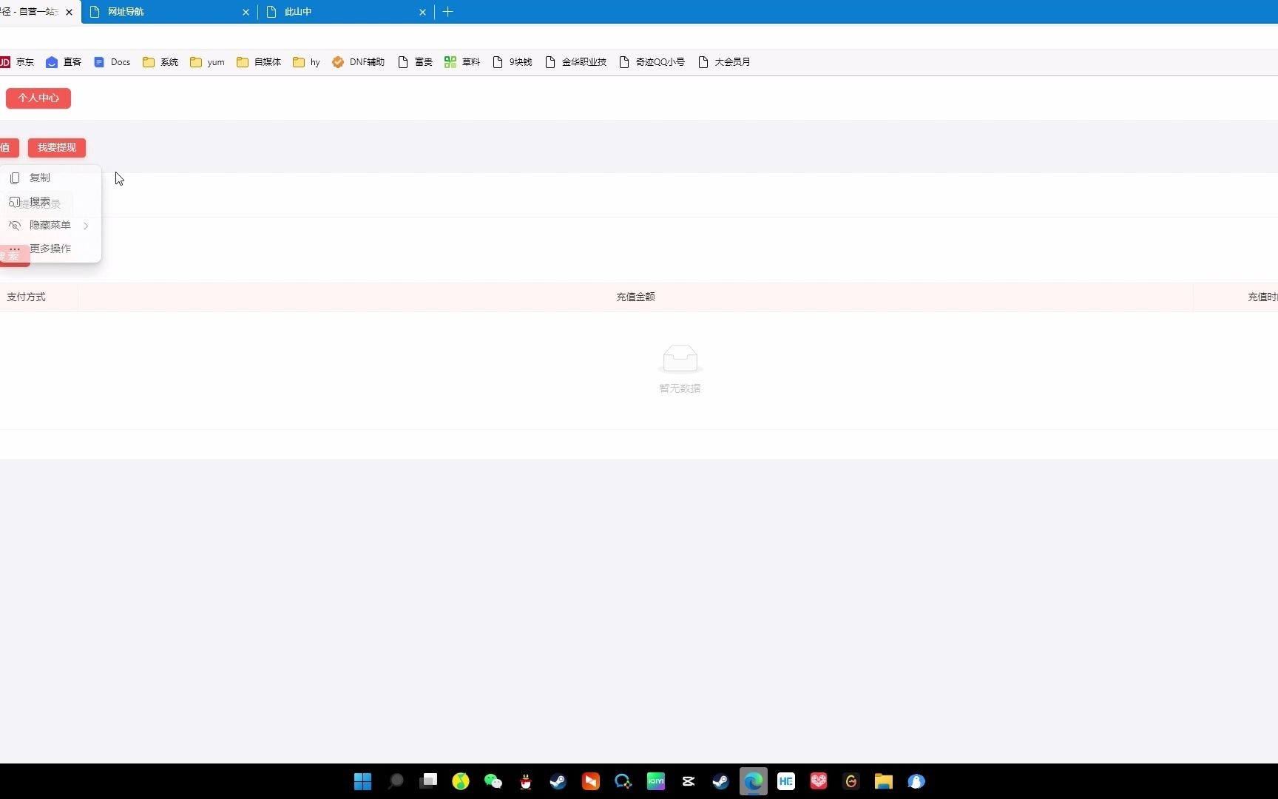
Task: Choose 更多操作 from the context menu
Action: point(50,249)
